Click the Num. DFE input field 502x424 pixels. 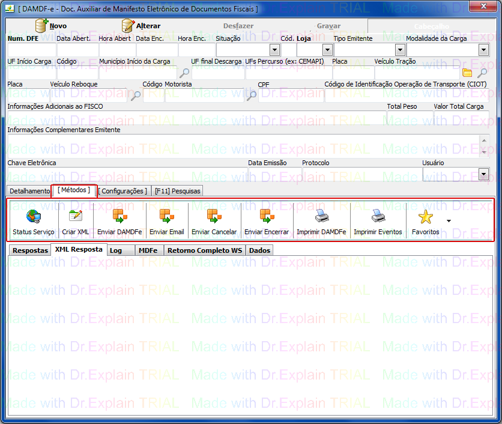coord(32,50)
